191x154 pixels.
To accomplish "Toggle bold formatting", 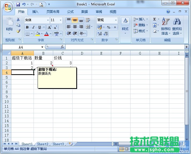I will pos(27,27).
